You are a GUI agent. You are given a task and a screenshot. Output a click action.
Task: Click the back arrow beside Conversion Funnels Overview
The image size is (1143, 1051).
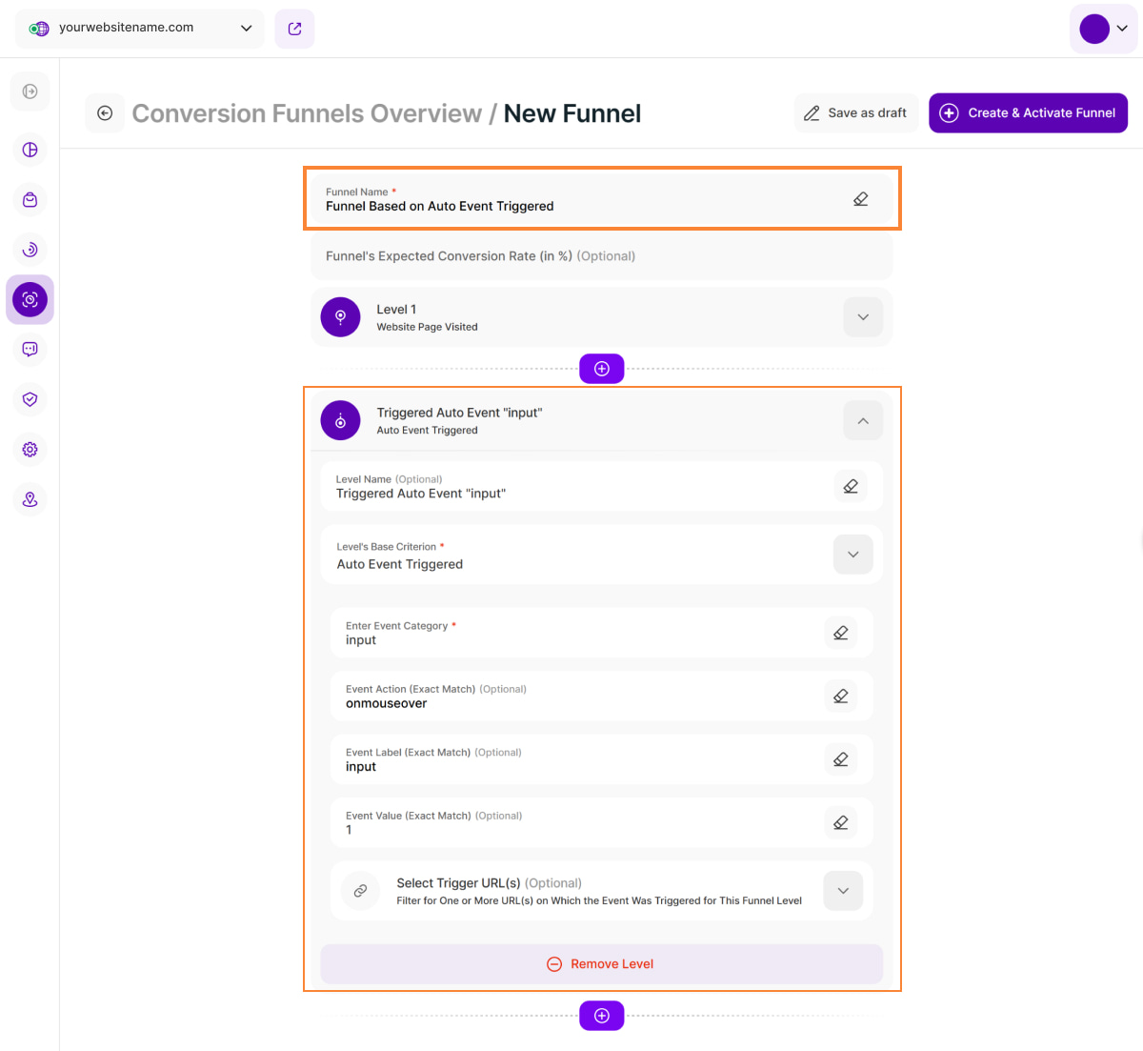click(x=105, y=113)
